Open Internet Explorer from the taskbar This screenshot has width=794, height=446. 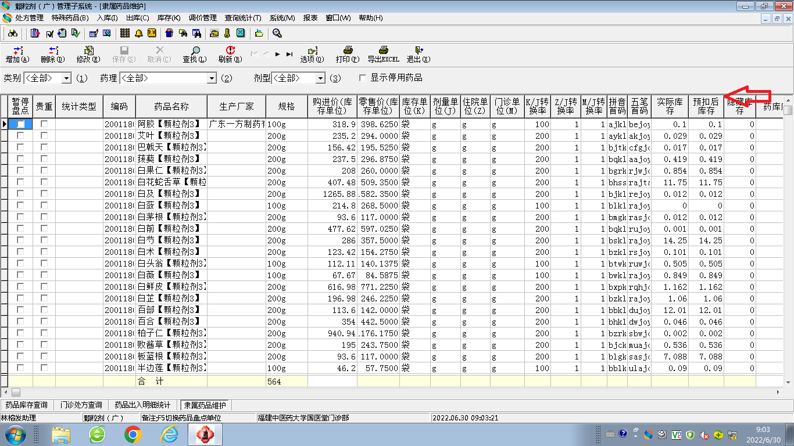[169, 434]
